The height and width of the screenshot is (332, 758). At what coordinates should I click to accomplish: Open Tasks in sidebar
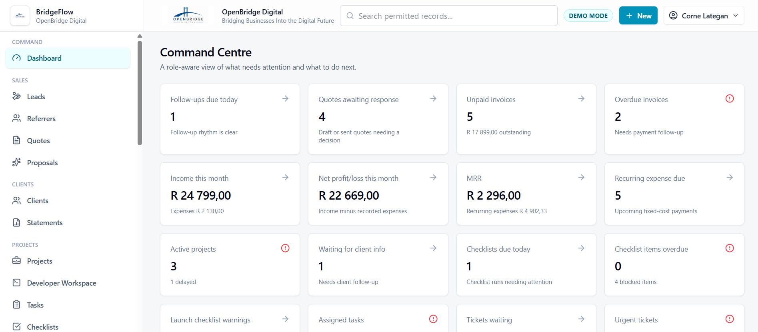[68, 305]
